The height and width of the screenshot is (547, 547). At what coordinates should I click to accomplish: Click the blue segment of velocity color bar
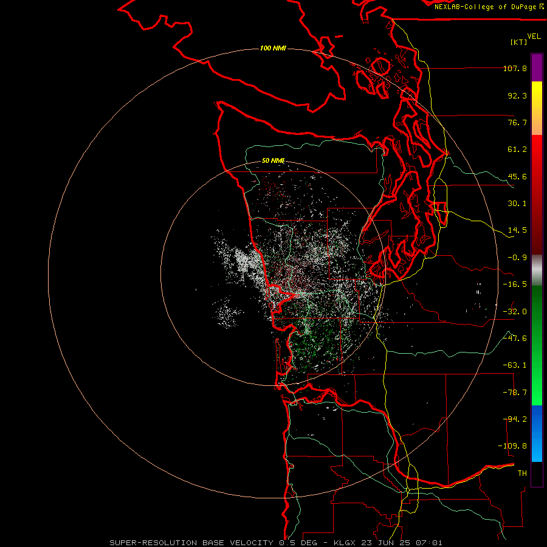tap(537, 433)
